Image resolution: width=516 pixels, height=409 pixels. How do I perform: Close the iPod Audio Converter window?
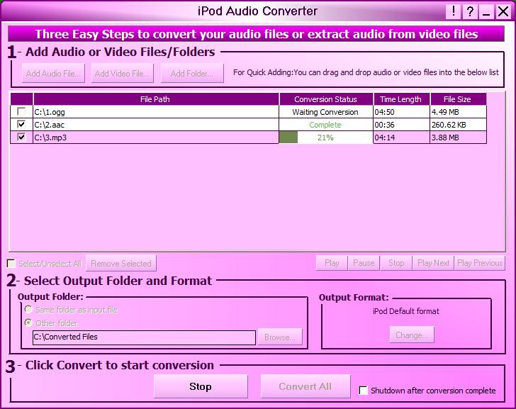(503, 11)
